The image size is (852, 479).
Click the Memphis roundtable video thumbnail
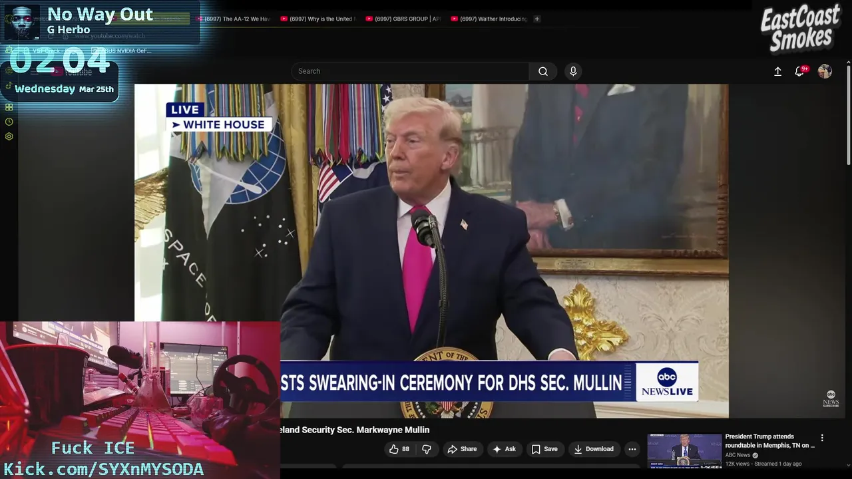click(x=684, y=451)
